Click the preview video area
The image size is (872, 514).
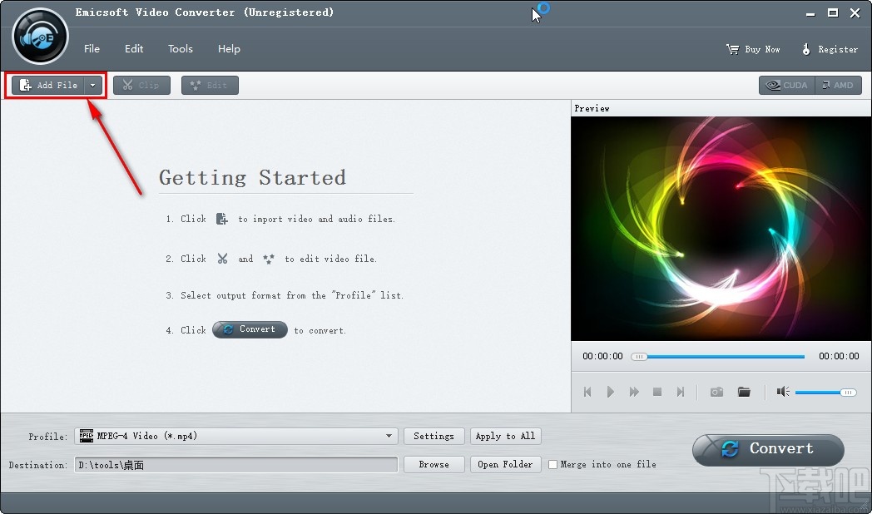tap(721, 229)
